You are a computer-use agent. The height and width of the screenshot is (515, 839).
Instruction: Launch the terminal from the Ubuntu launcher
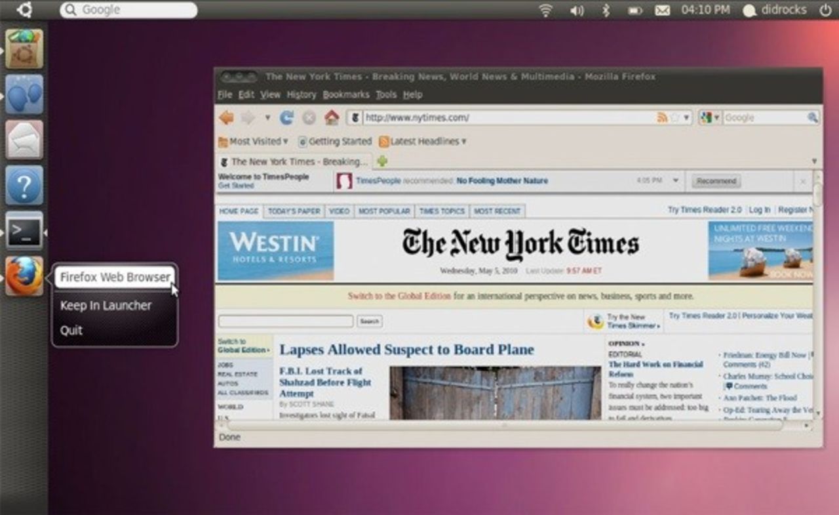pyautogui.click(x=24, y=231)
